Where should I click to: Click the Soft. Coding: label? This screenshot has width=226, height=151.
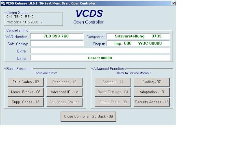click(18, 44)
